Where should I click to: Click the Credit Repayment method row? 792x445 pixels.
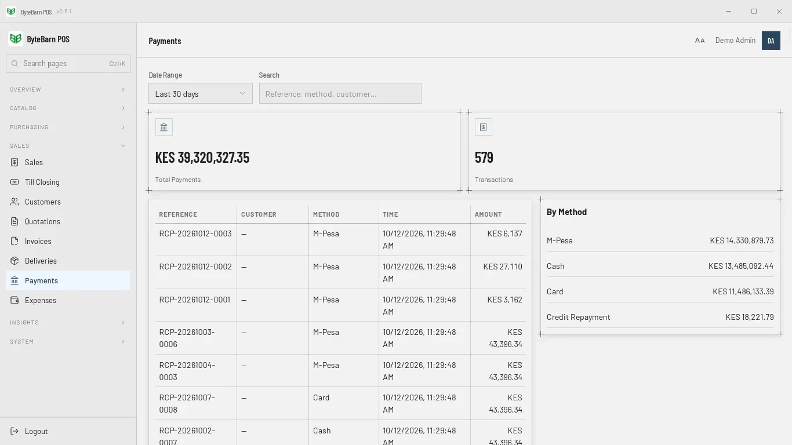click(x=660, y=318)
